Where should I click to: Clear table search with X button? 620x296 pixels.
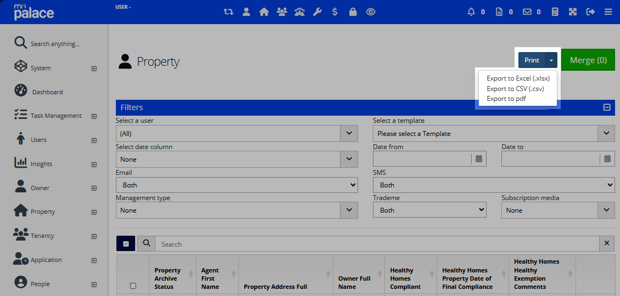coord(607,243)
